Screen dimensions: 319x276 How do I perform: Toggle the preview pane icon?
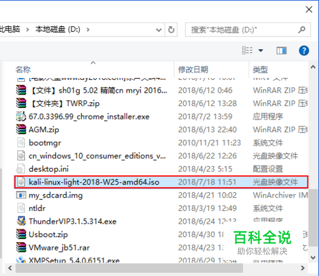pos(281,50)
